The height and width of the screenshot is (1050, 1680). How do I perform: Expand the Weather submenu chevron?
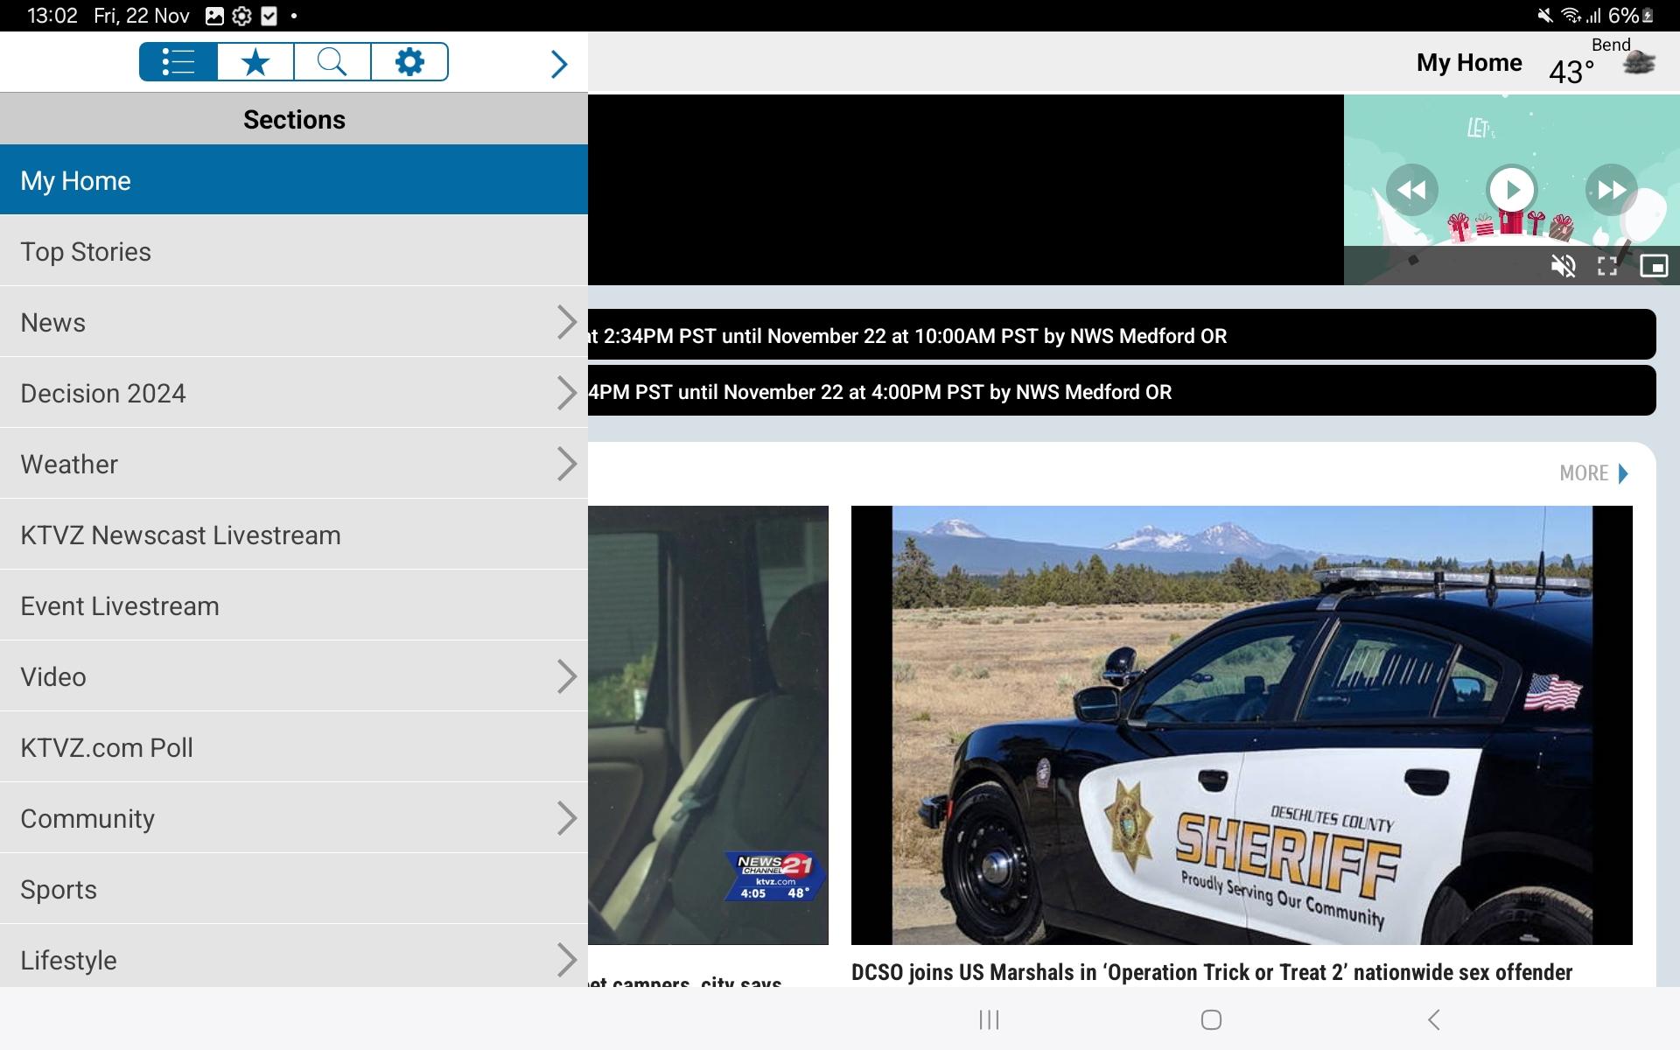point(567,464)
